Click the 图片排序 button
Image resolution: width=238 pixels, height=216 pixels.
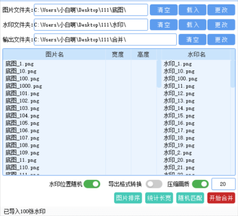[x=128, y=198]
